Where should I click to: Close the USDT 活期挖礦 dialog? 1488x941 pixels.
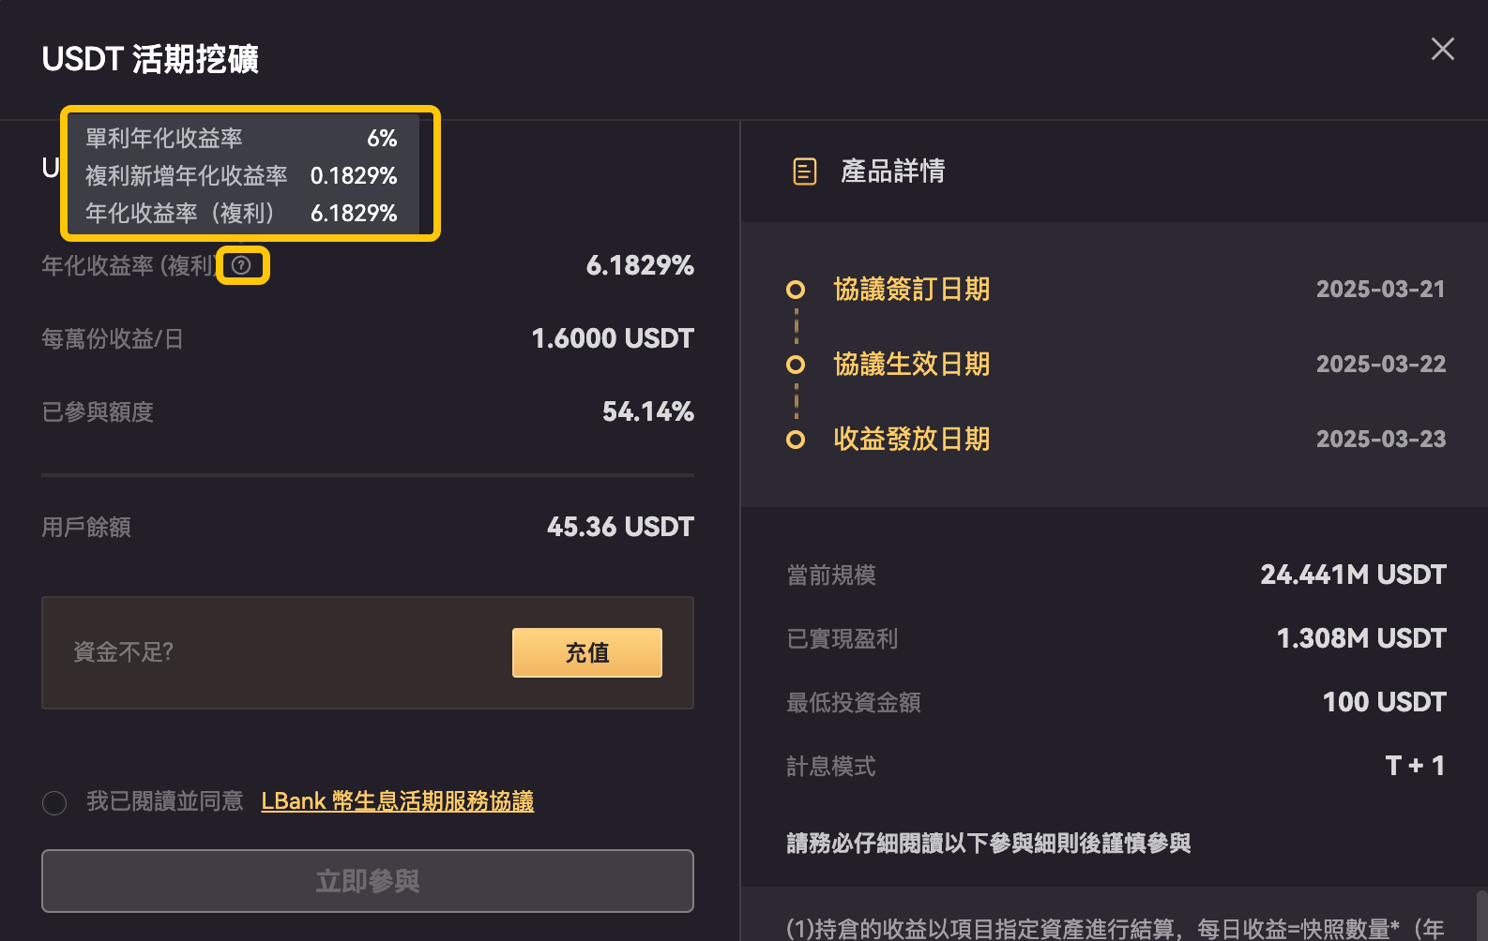[1442, 49]
